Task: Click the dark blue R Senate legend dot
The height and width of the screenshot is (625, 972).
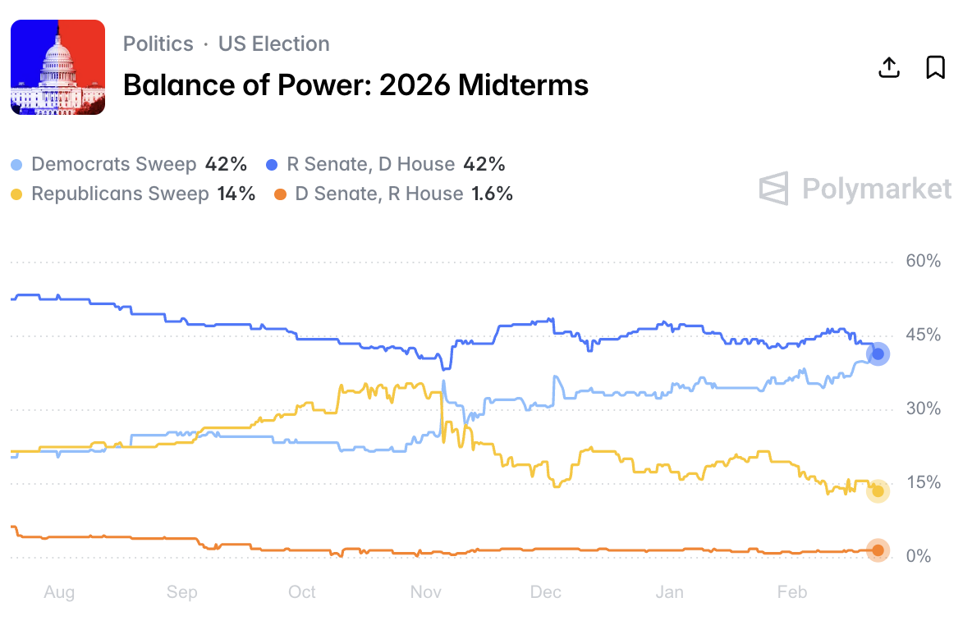Action: point(273,165)
